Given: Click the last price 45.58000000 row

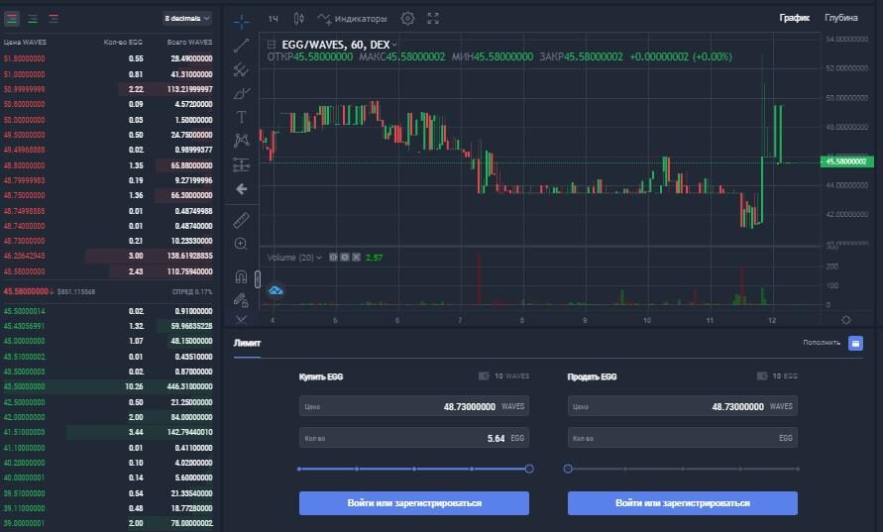Looking at the screenshot, I should [108, 291].
